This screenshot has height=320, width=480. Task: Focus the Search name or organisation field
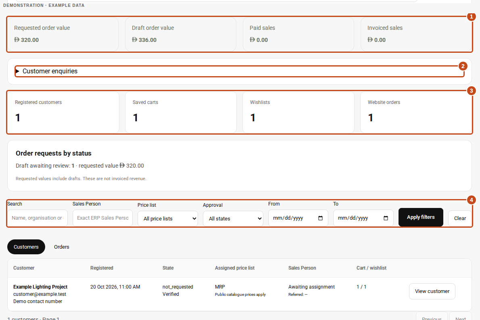point(38,218)
